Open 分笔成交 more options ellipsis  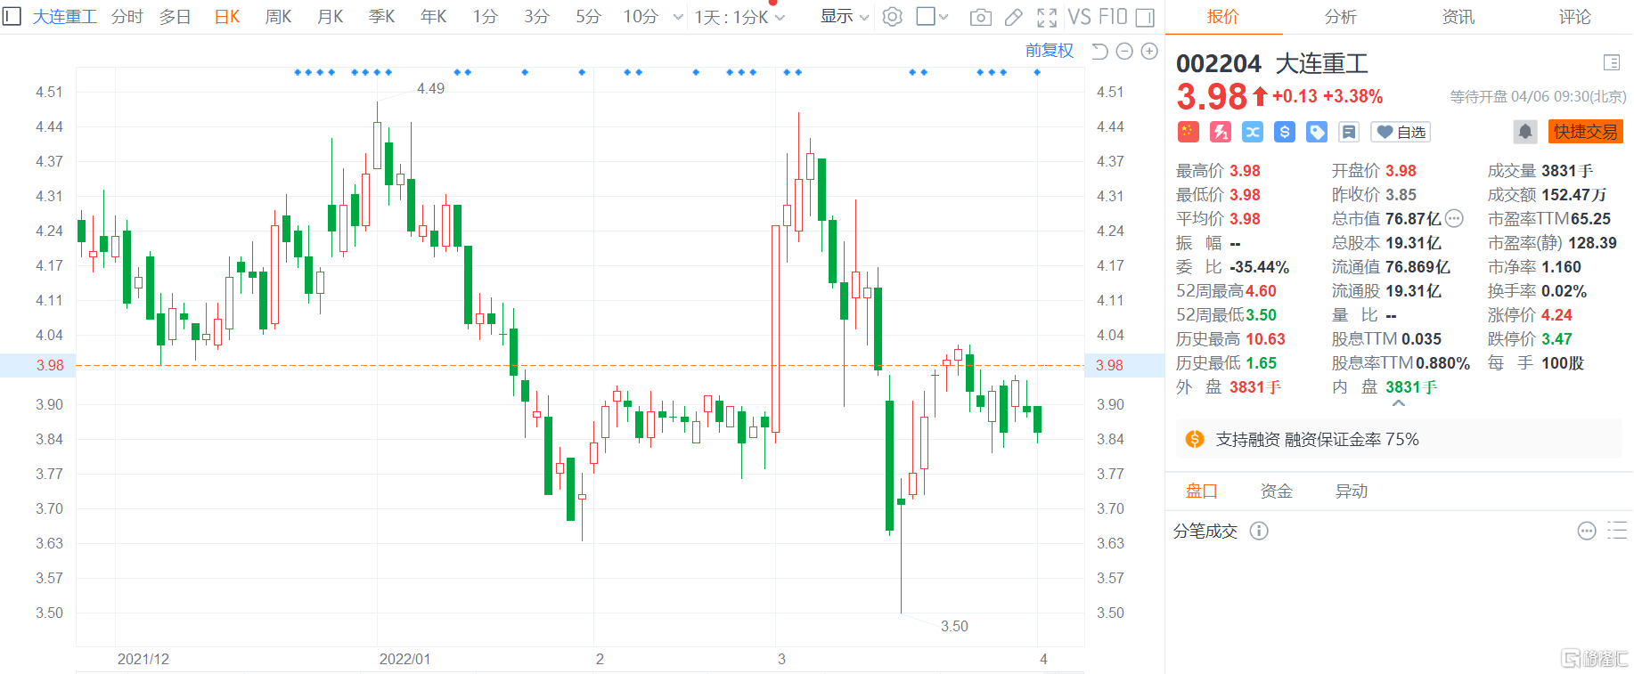1587,531
